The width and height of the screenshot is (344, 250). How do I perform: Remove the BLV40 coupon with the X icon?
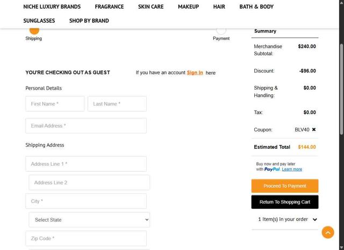[x=314, y=130]
